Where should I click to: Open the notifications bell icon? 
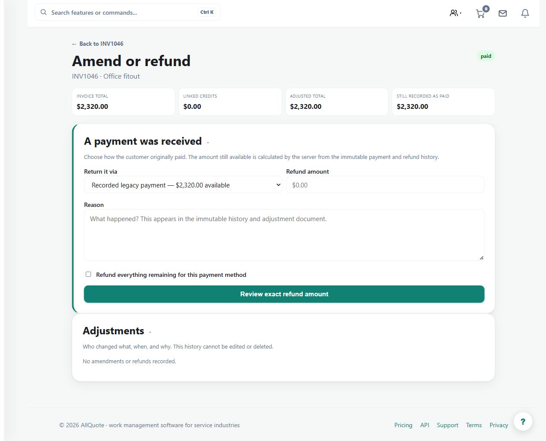(x=525, y=13)
